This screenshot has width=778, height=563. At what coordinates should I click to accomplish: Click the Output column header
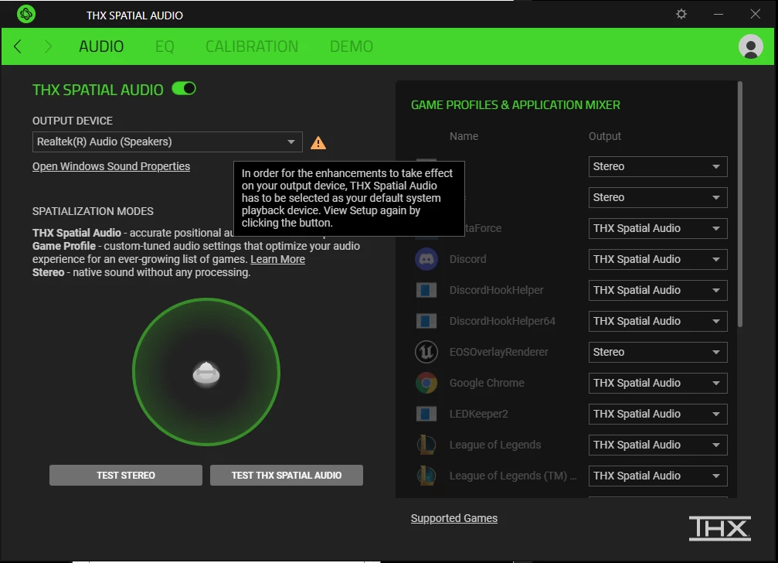click(x=605, y=136)
